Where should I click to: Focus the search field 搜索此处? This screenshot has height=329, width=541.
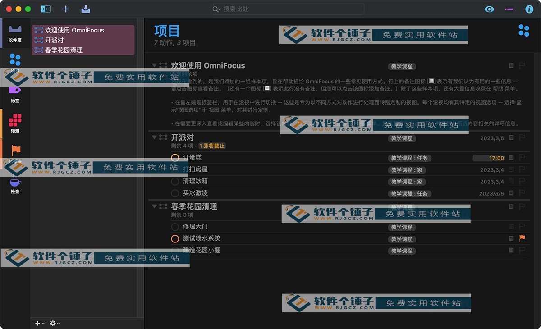[288, 9]
